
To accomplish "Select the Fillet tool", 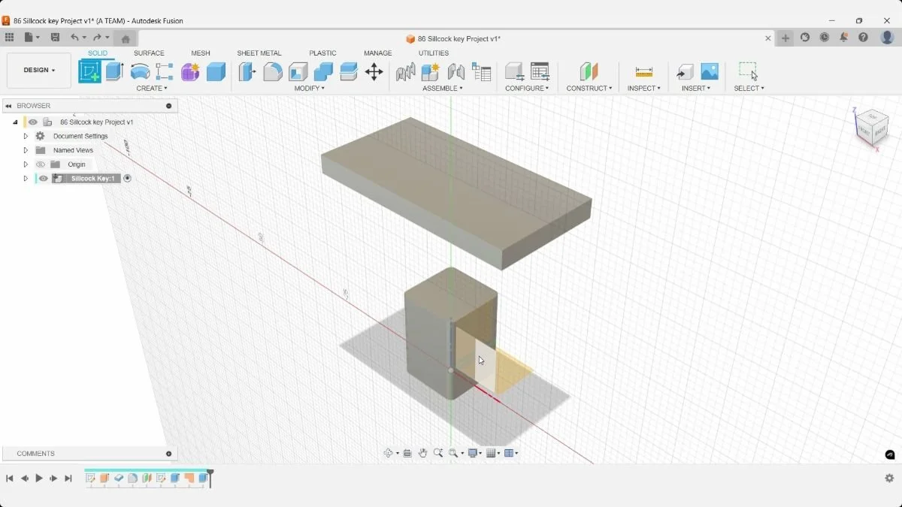I will (x=273, y=71).
